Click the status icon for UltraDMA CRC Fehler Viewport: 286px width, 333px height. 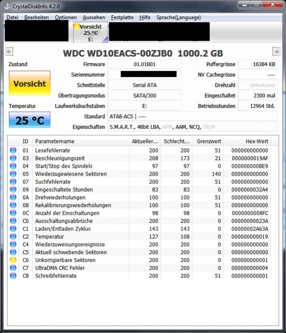click(x=13, y=268)
